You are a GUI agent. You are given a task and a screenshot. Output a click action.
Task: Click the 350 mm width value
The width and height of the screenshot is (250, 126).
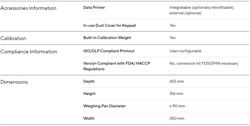[177, 118]
